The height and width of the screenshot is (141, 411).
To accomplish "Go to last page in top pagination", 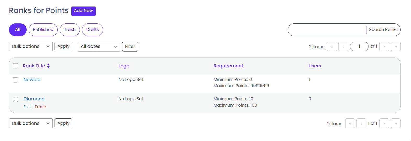I will (396, 47).
